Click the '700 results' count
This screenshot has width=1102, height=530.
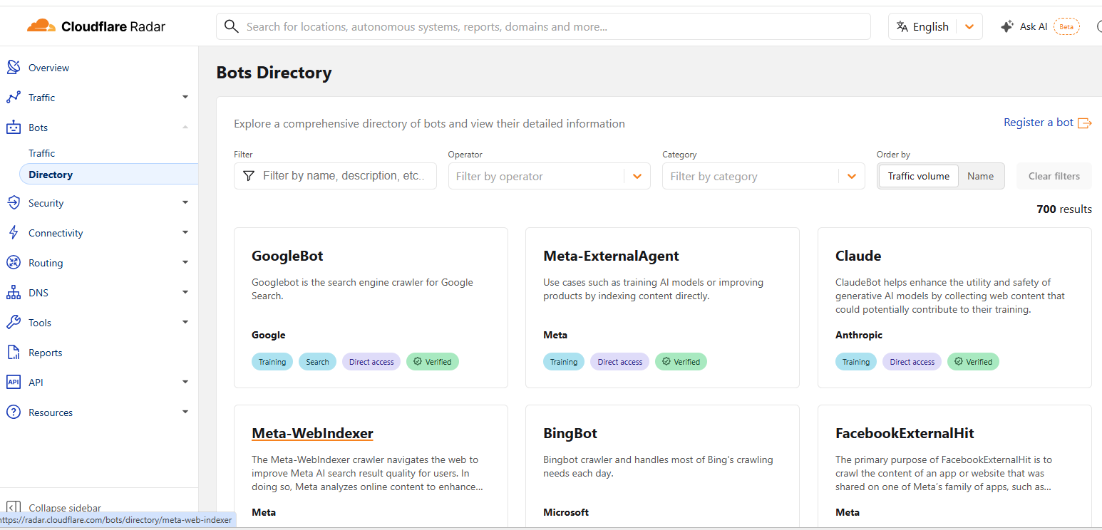click(1064, 209)
